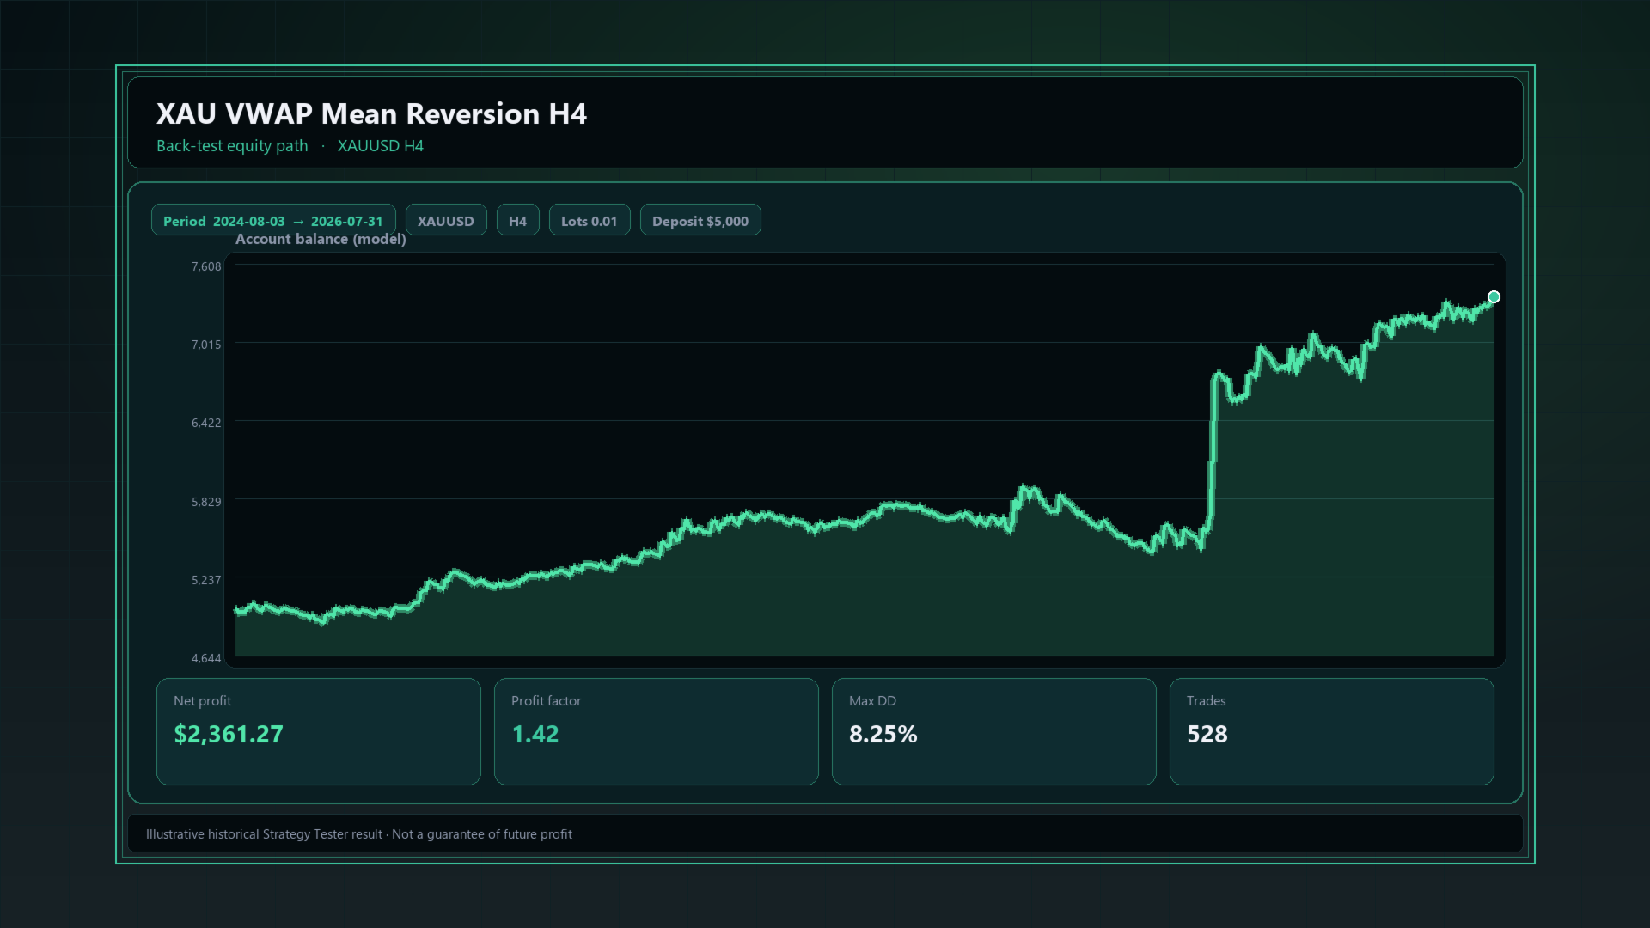
Task: Click the Account balance (model) label
Action: coord(321,239)
